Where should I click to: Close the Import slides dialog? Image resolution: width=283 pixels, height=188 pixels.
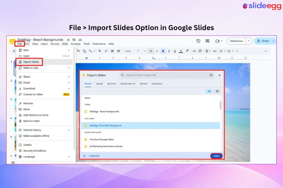tap(219, 75)
